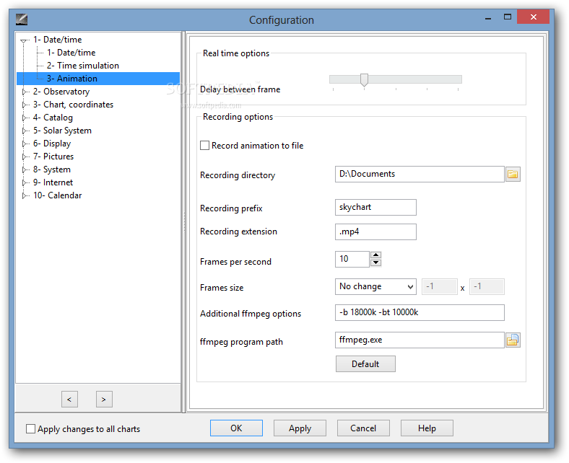Toggle Apply changes to all charts
This screenshot has height=463, width=569.
pos(31,429)
